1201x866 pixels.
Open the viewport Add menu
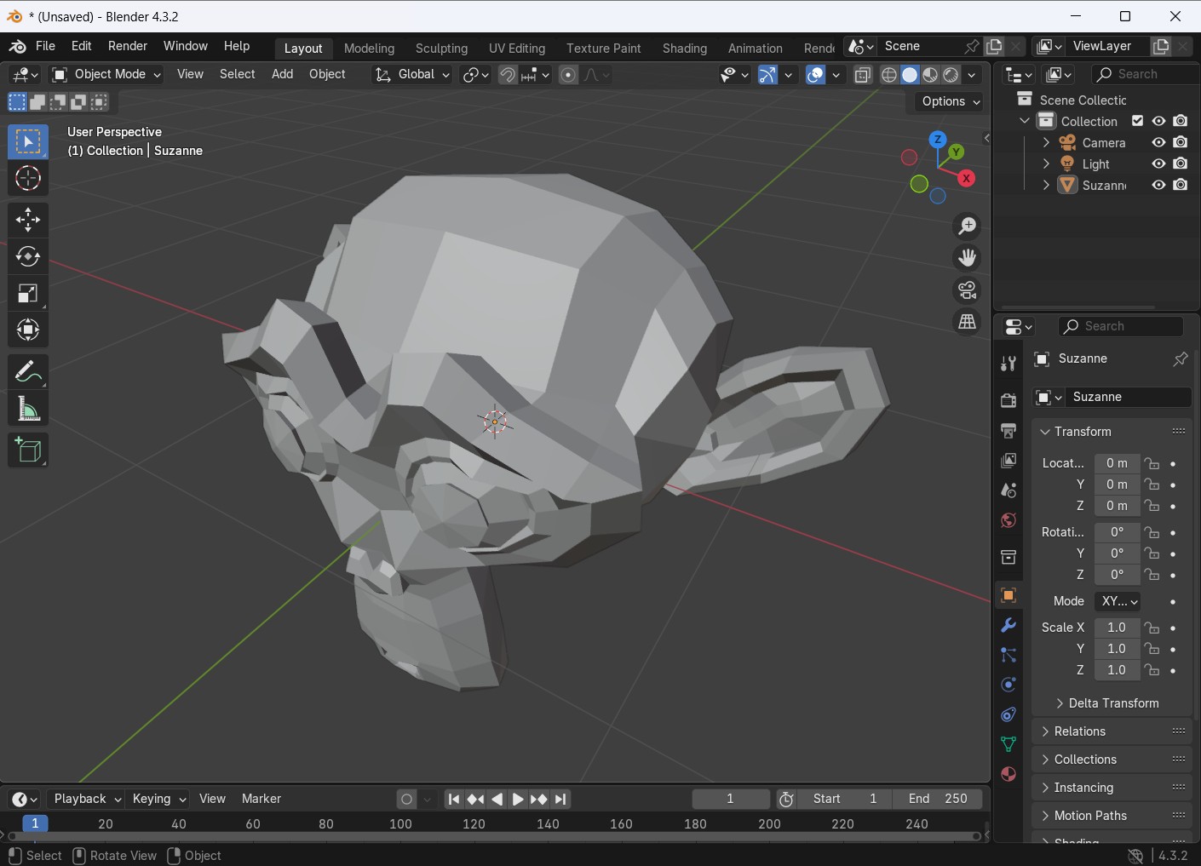(x=282, y=74)
